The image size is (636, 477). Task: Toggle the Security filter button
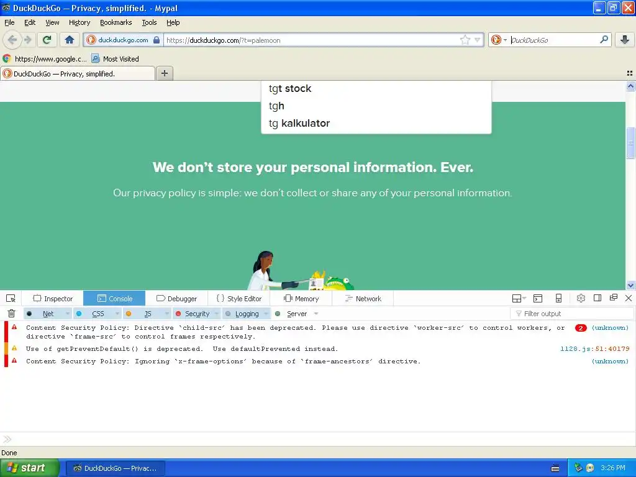tap(193, 314)
